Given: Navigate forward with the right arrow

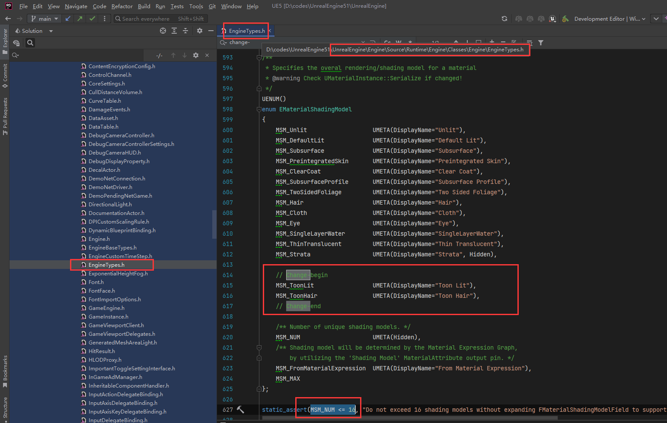Looking at the screenshot, I should coord(19,19).
